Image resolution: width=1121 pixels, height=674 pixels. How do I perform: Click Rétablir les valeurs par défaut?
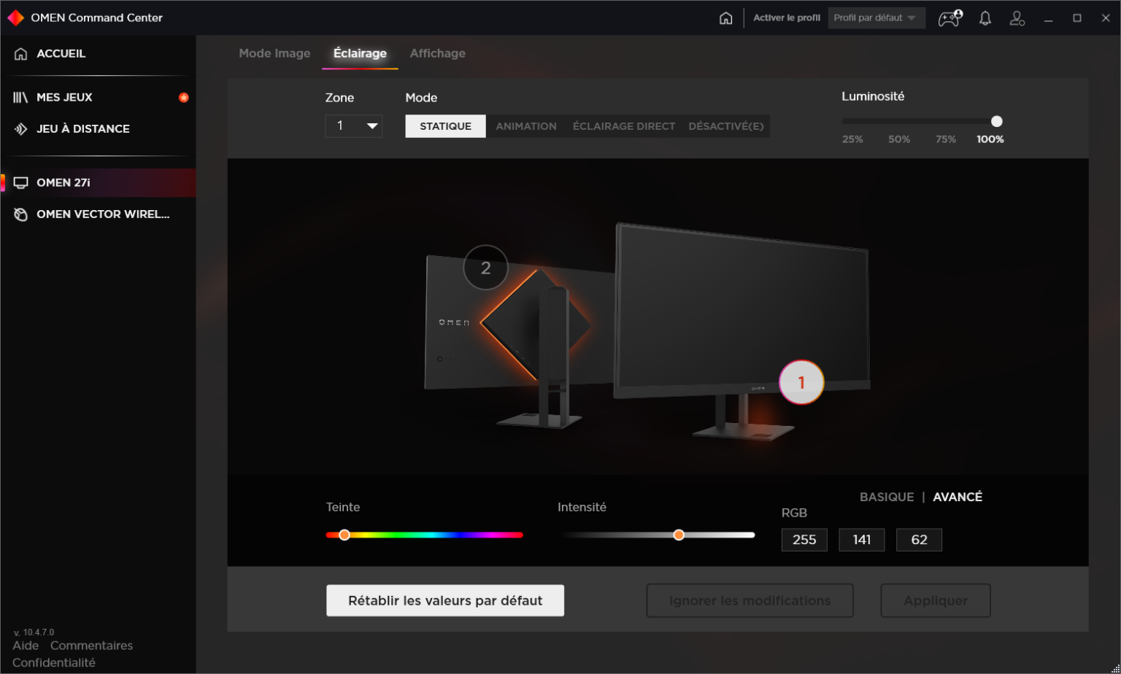[445, 600]
